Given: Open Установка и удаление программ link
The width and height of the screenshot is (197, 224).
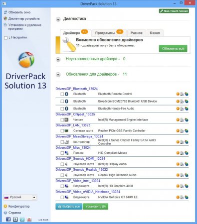Looking at the screenshot, I should pyautogui.click(x=25, y=27).
